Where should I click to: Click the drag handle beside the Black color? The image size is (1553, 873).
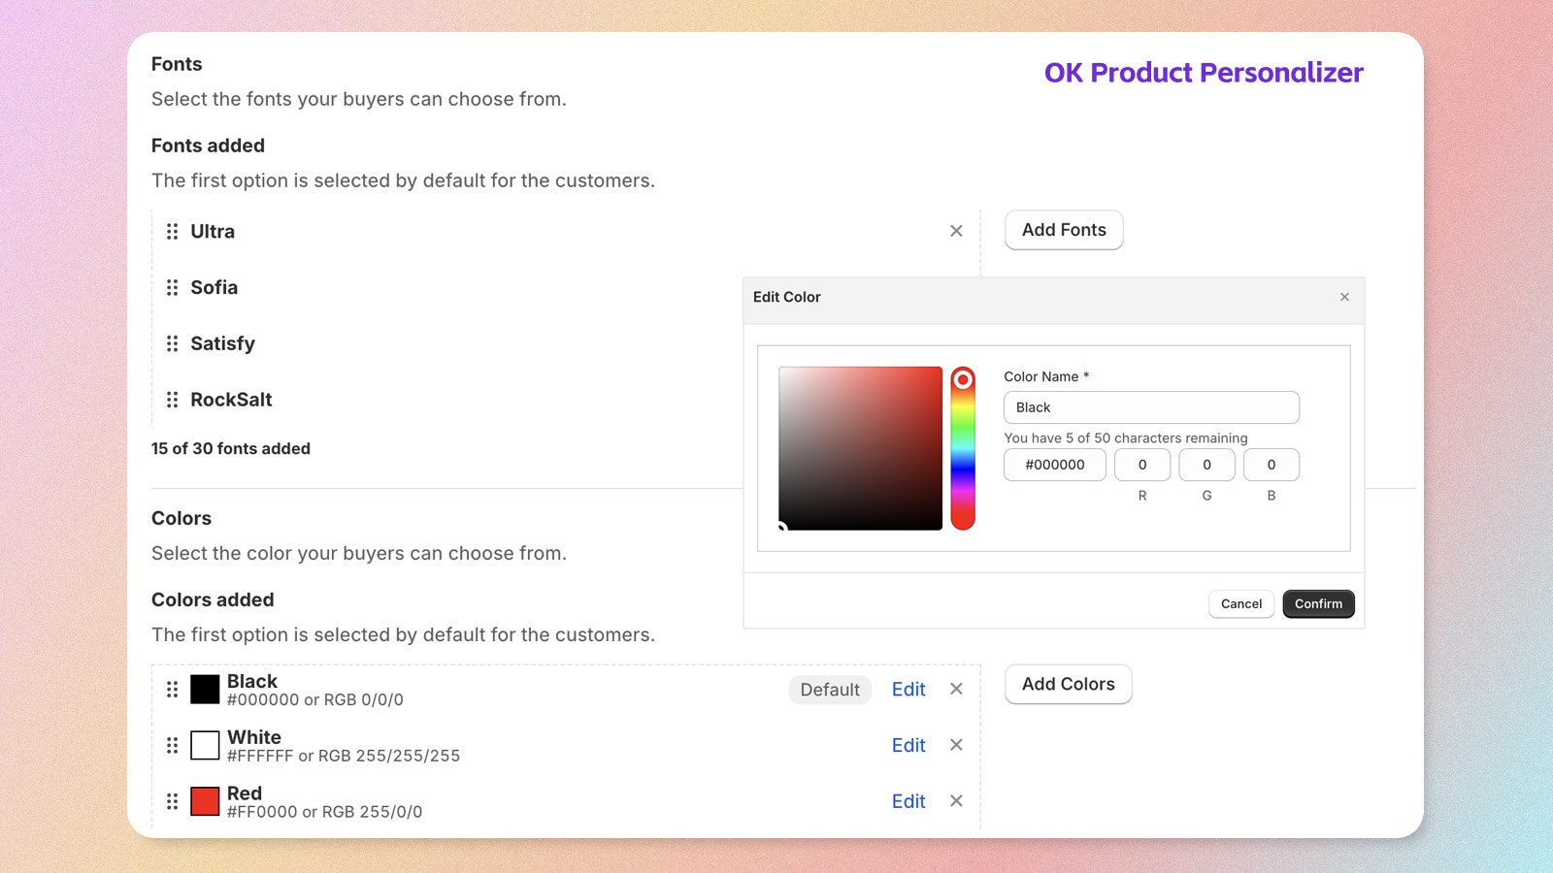172,690
